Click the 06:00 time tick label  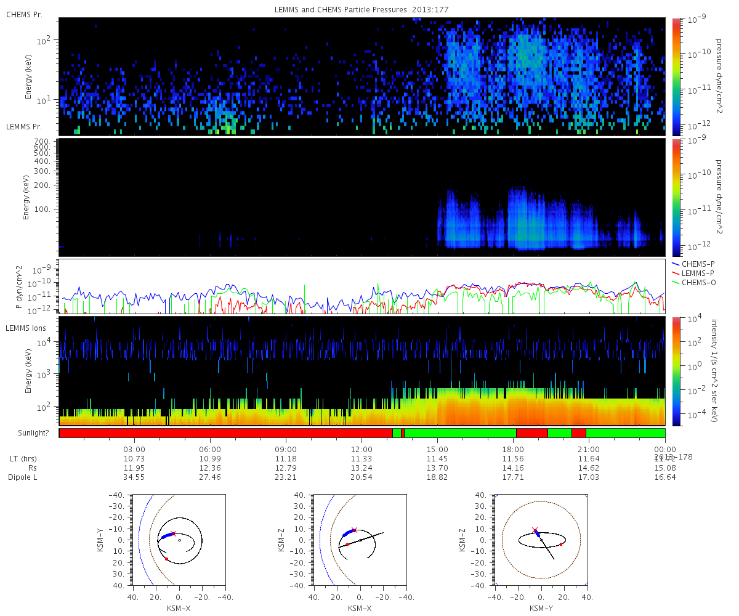click(210, 450)
